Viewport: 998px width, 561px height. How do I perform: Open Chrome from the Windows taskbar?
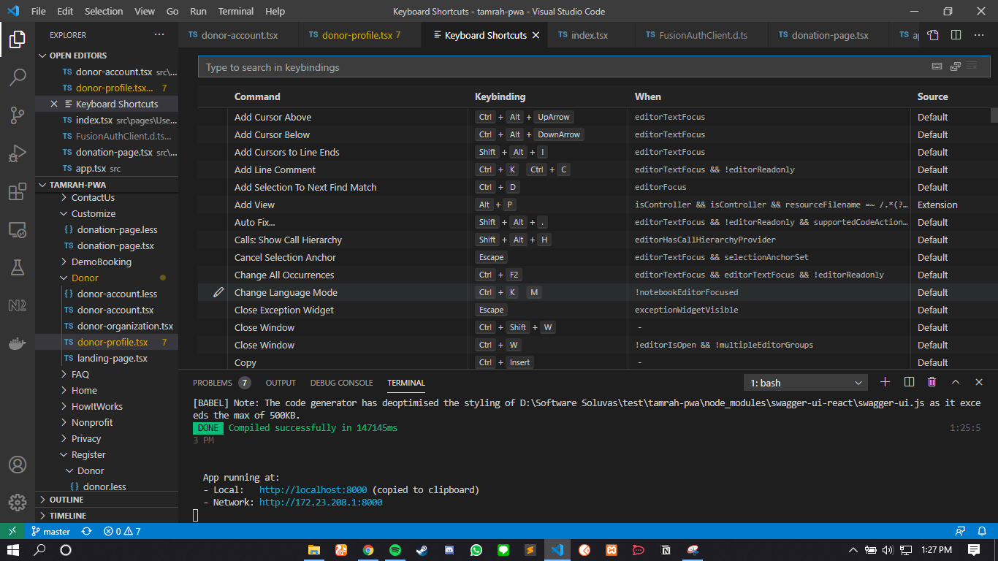pyautogui.click(x=367, y=550)
